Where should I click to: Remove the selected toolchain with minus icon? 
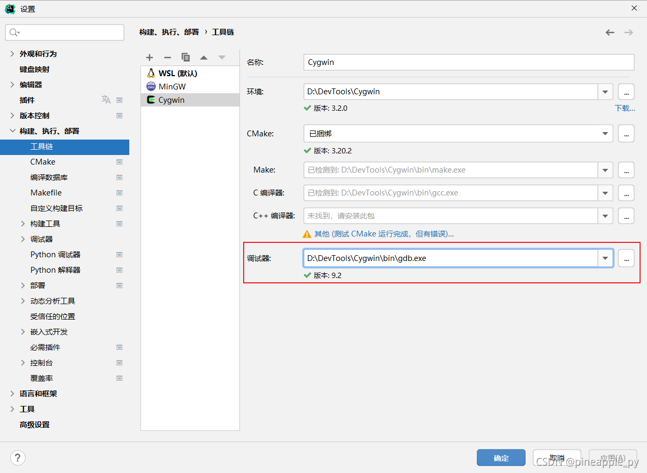click(168, 58)
